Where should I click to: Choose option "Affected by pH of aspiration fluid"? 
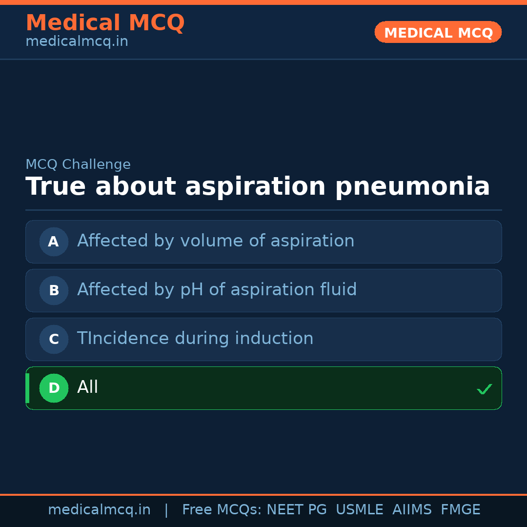(x=217, y=290)
